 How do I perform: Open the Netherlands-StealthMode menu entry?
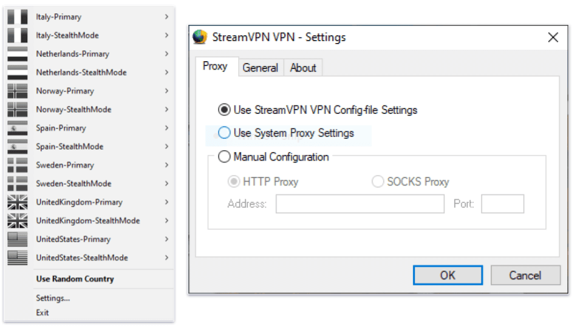[x=89, y=72]
